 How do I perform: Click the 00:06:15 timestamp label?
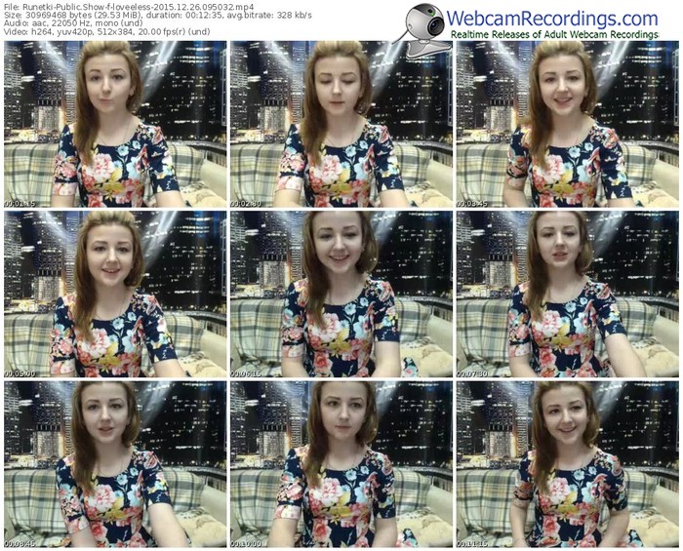(x=246, y=373)
